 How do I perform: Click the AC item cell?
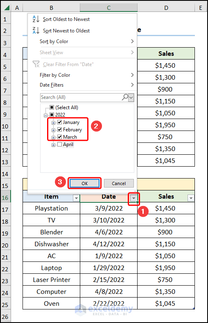[51, 256]
